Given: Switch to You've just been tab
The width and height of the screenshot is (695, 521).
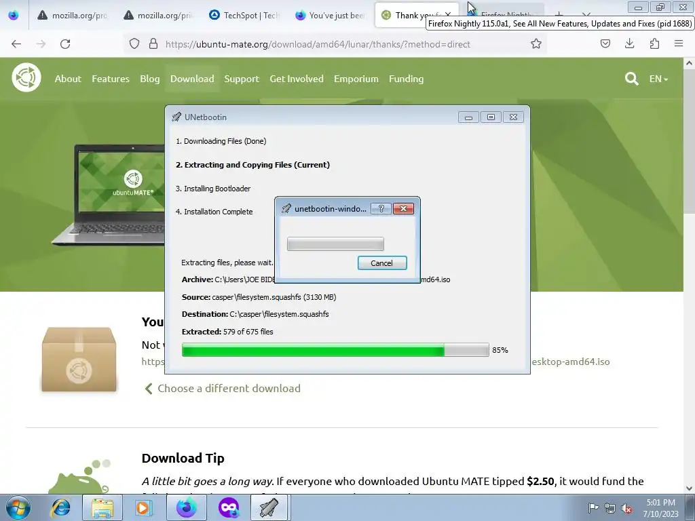Looking at the screenshot, I should click(331, 16).
